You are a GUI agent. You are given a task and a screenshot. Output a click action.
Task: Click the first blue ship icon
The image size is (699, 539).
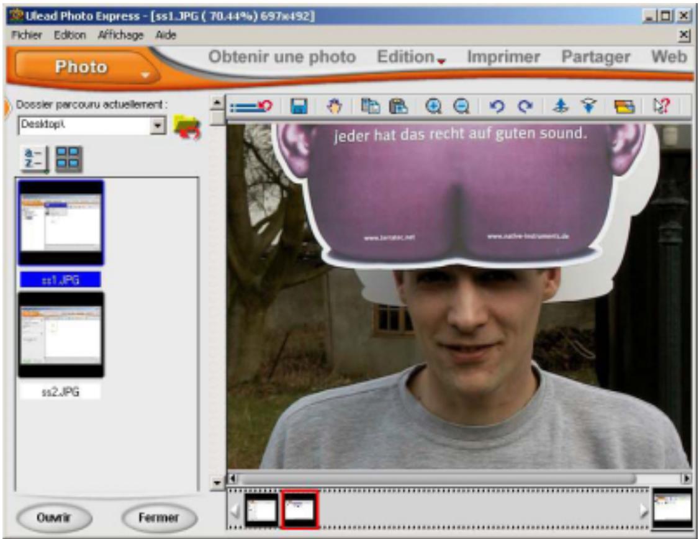(x=561, y=106)
